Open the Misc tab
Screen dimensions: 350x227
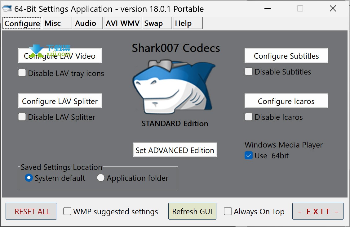pos(57,23)
